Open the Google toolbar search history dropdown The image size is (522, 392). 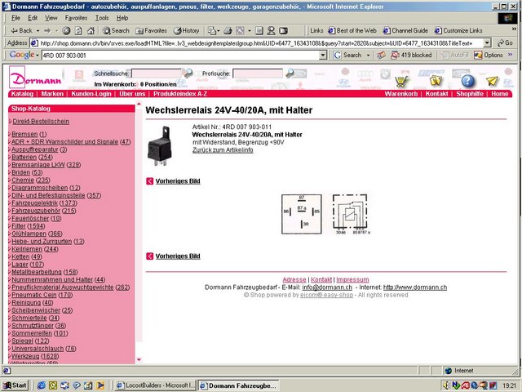(323, 56)
